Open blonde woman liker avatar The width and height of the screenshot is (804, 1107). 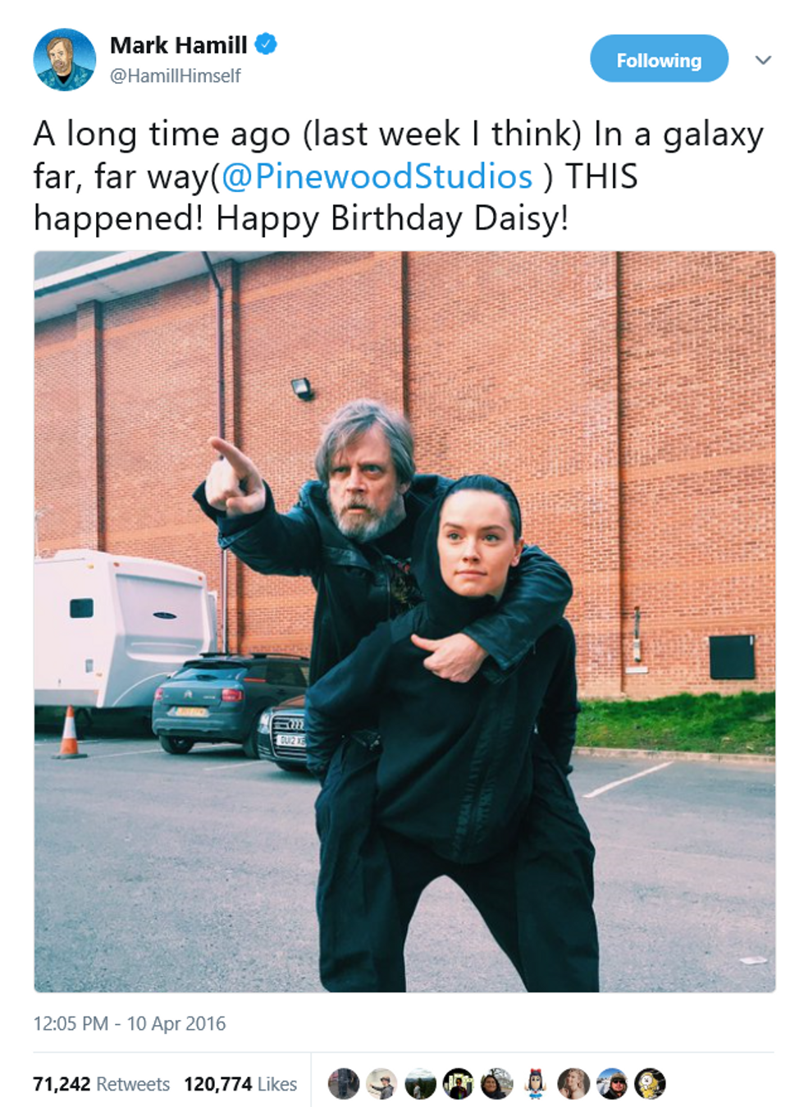tap(573, 1084)
